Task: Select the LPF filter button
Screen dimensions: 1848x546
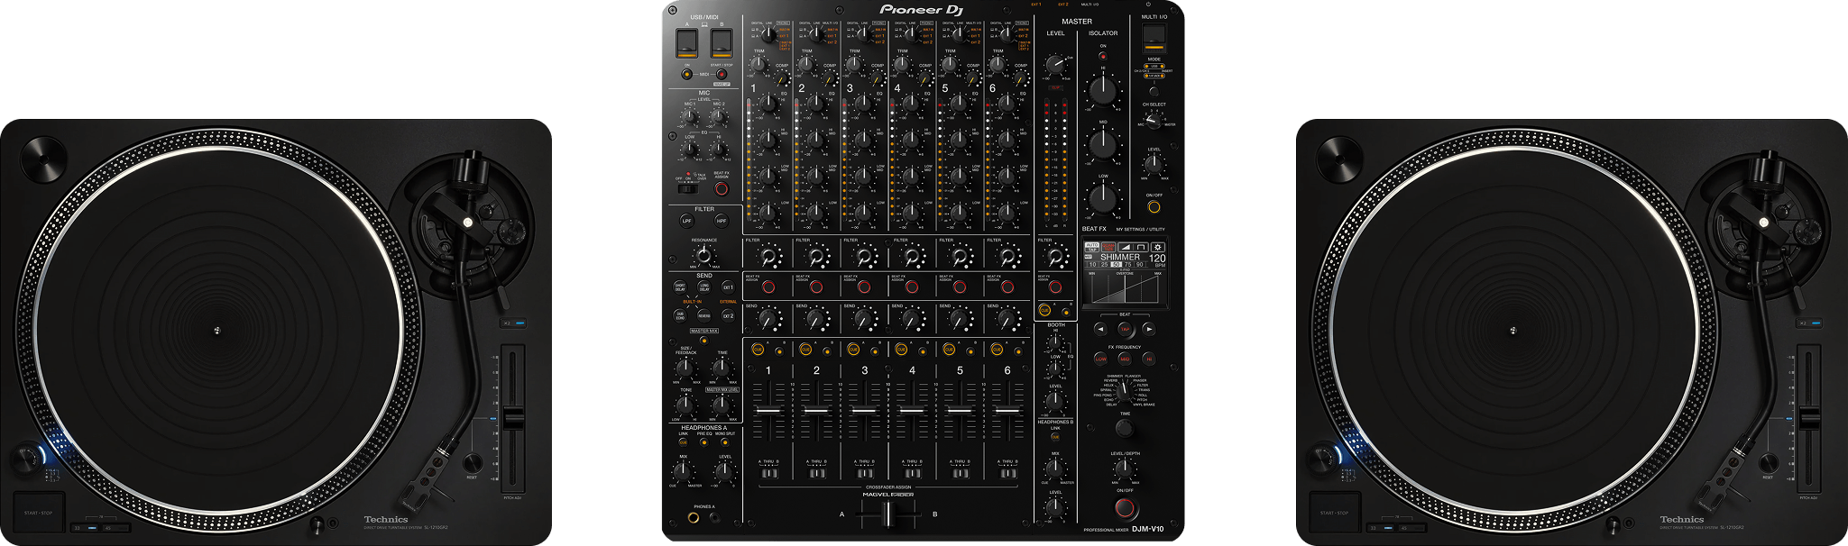Action: tap(686, 221)
